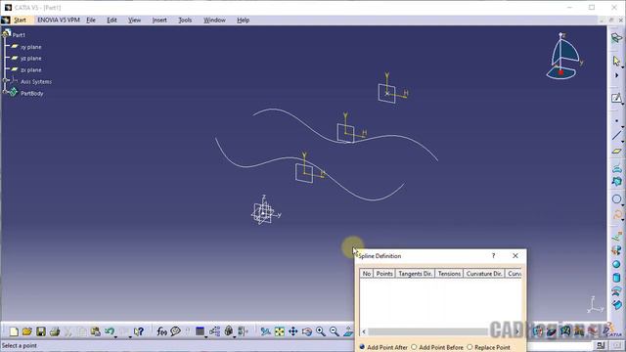Open the Point tool flyout arrow
This screenshot has width=626, height=352.
[622, 126]
